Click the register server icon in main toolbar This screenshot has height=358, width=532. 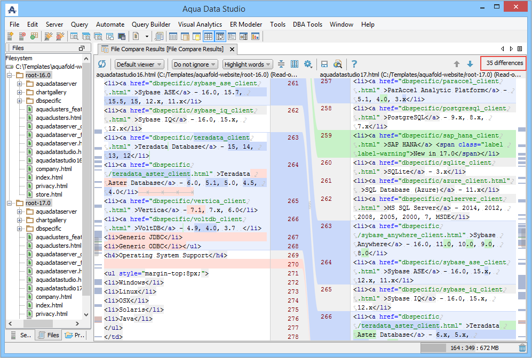point(10,37)
